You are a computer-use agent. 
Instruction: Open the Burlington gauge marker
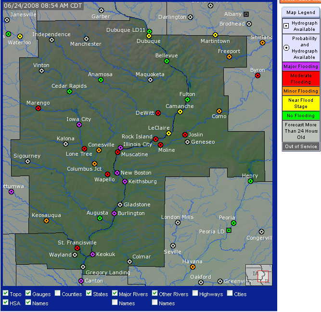tap(115, 213)
